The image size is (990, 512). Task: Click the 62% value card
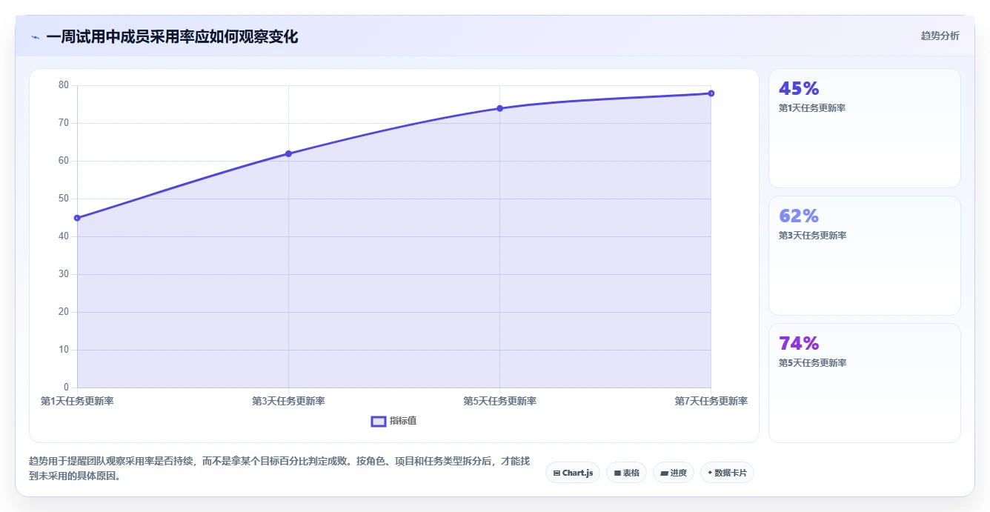point(864,256)
